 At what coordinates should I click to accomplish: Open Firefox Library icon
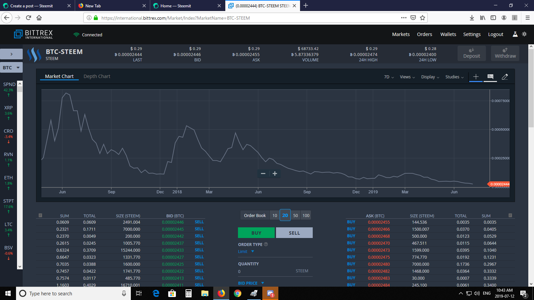(483, 18)
